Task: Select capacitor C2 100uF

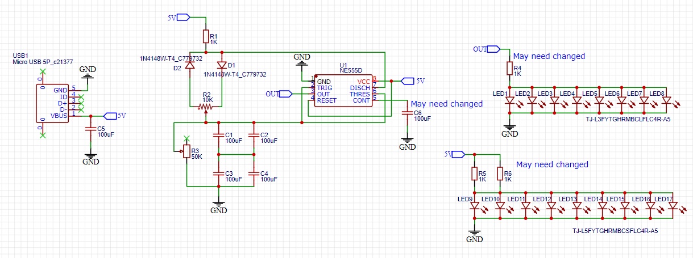Action: click(253, 136)
